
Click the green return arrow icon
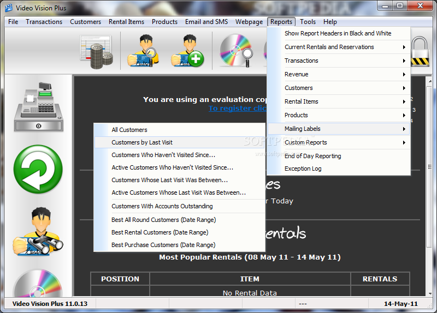pos(38,169)
